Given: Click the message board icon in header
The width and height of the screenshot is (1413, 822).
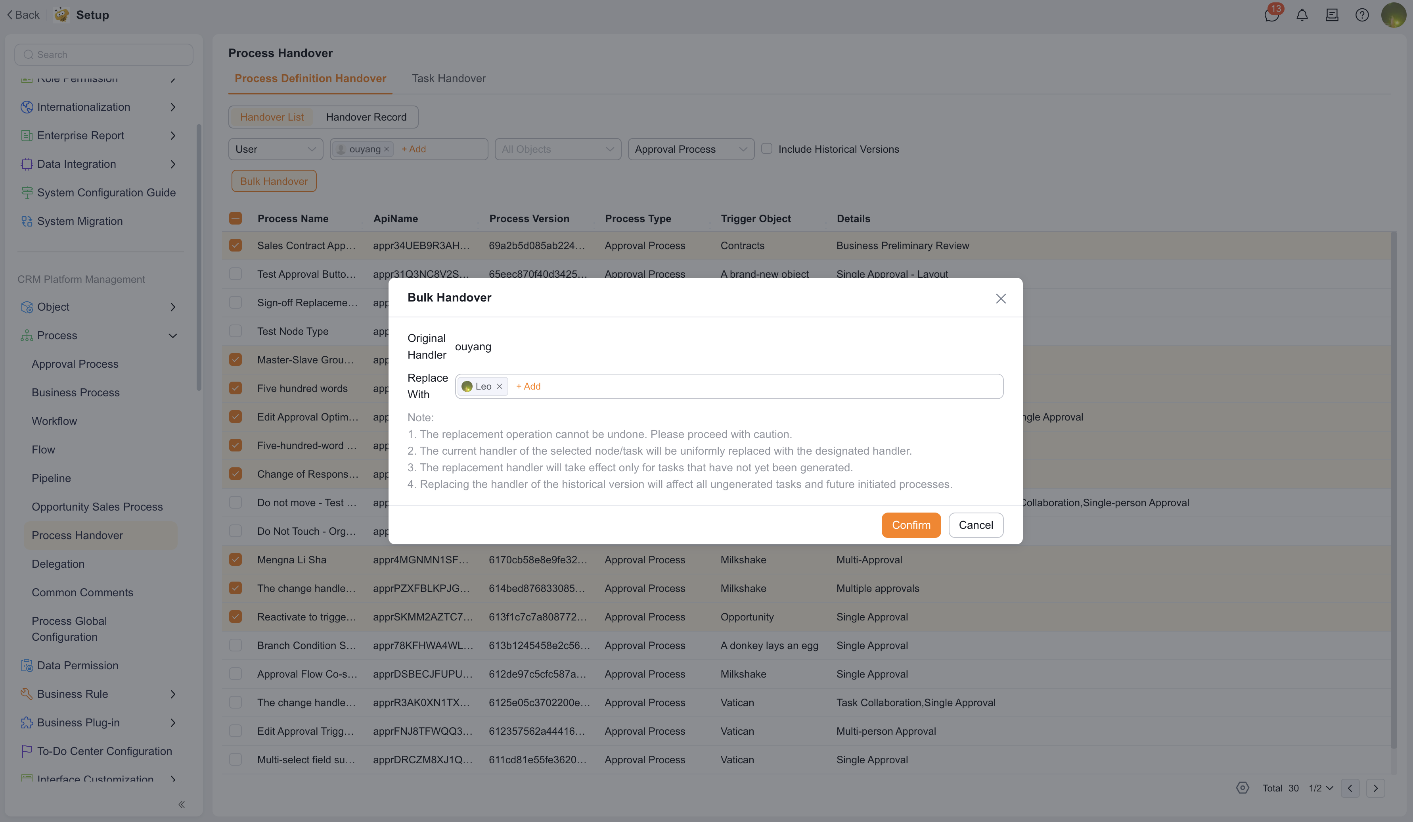Looking at the screenshot, I should click(1332, 15).
